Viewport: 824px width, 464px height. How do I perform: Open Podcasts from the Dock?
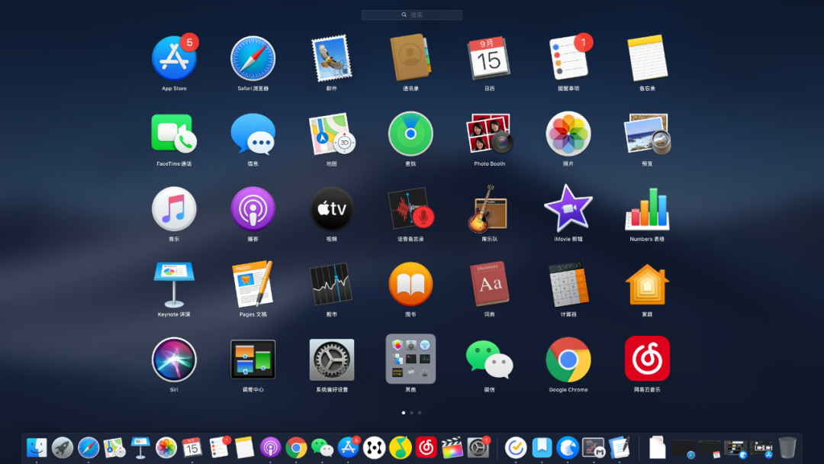[270, 448]
